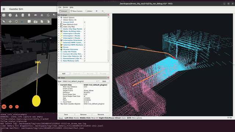Save the current view
235x132 pixels.
coord(66,114)
